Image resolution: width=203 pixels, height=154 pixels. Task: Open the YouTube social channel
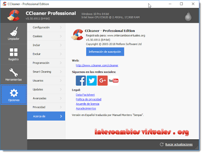coord(114,81)
